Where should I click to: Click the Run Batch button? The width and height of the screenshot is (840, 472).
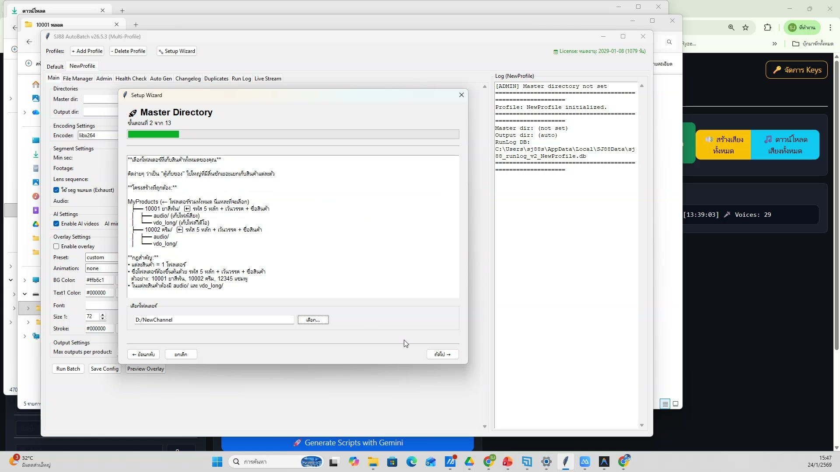click(68, 368)
